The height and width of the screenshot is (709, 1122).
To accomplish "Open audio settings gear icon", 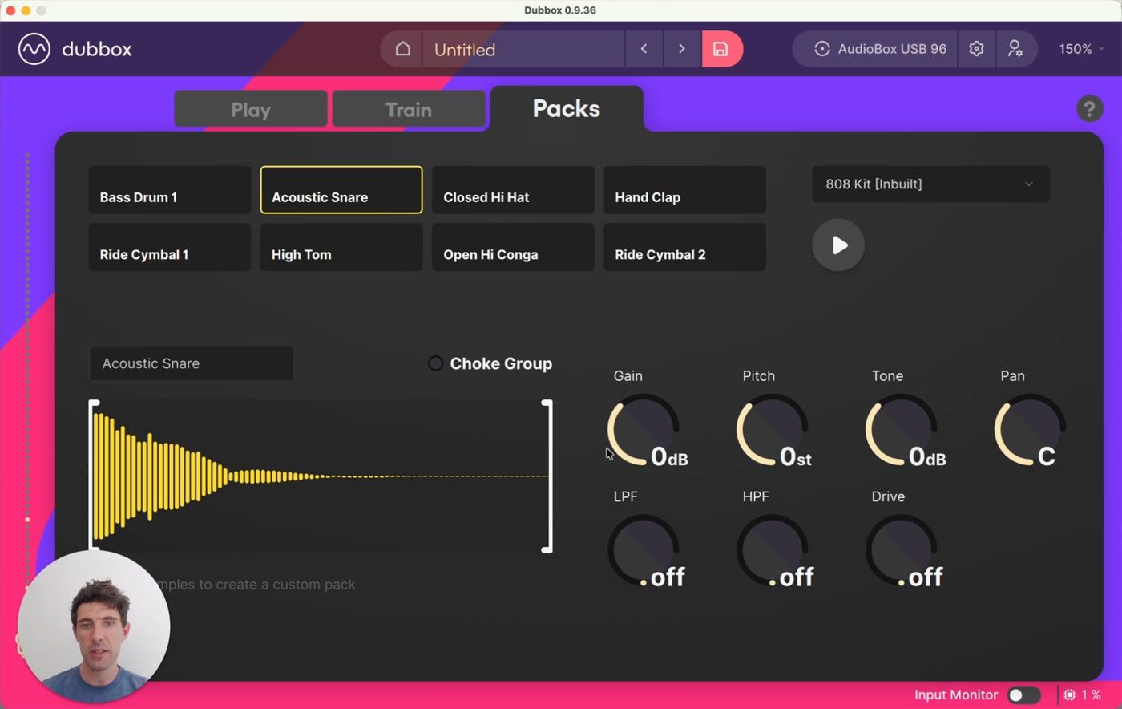I will pos(976,49).
